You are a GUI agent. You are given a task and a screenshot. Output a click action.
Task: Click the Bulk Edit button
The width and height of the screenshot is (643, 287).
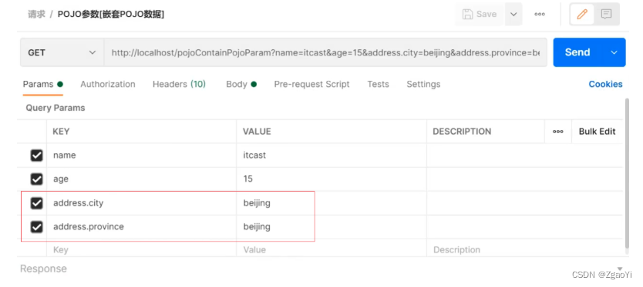(x=597, y=132)
